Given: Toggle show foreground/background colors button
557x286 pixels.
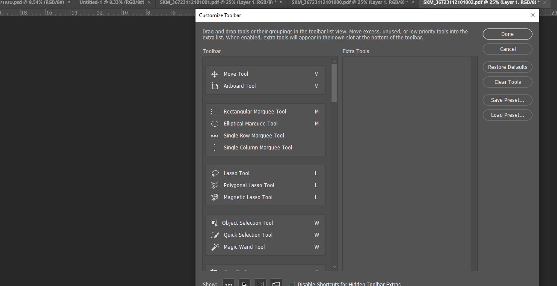Looking at the screenshot, I should [x=244, y=283].
